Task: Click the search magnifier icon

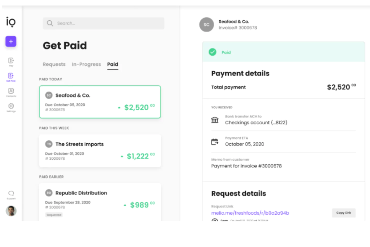Action: click(x=50, y=23)
